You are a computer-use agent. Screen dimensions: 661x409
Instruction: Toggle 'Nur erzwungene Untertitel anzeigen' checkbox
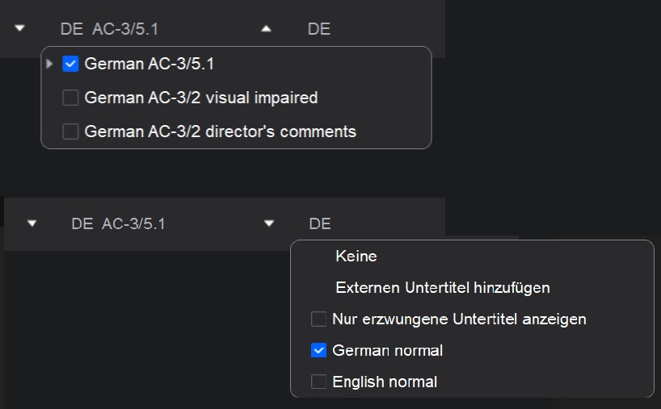pyautogui.click(x=319, y=319)
